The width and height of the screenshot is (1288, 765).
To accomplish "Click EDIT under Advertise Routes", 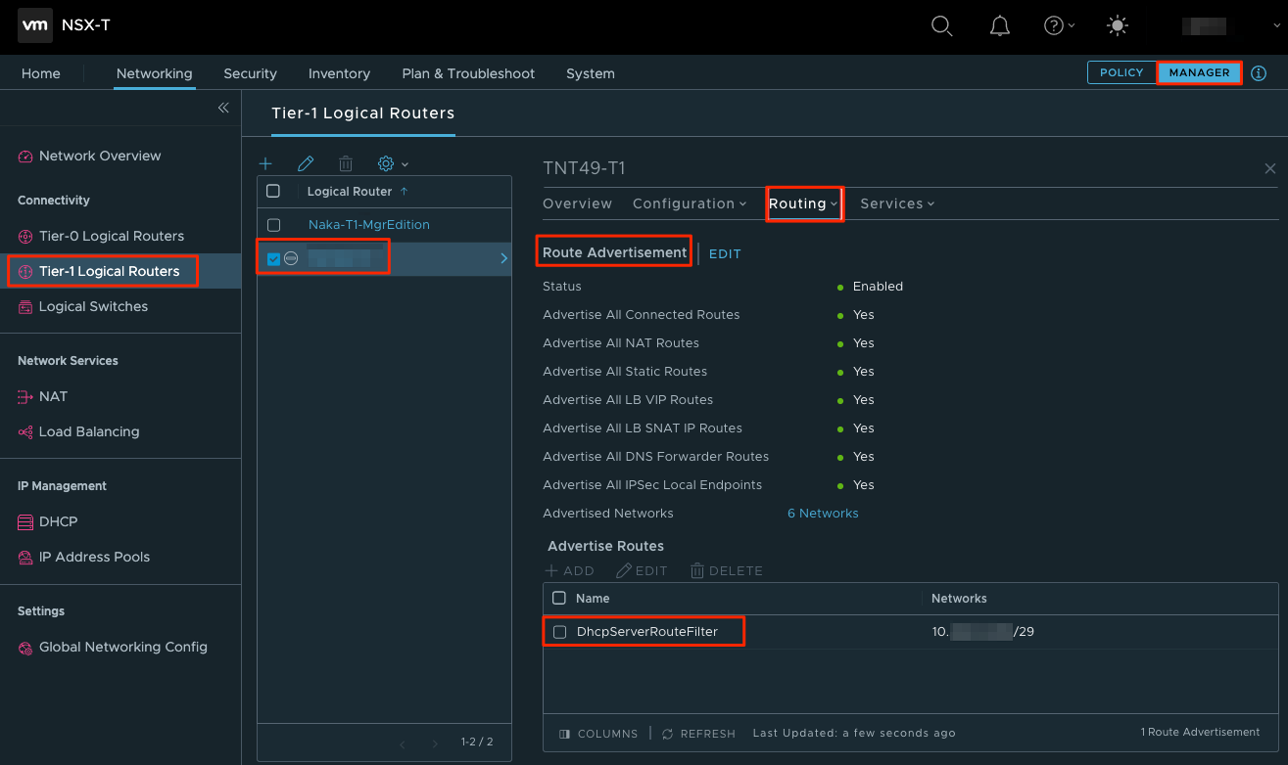I will pyautogui.click(x=642, y=570).
